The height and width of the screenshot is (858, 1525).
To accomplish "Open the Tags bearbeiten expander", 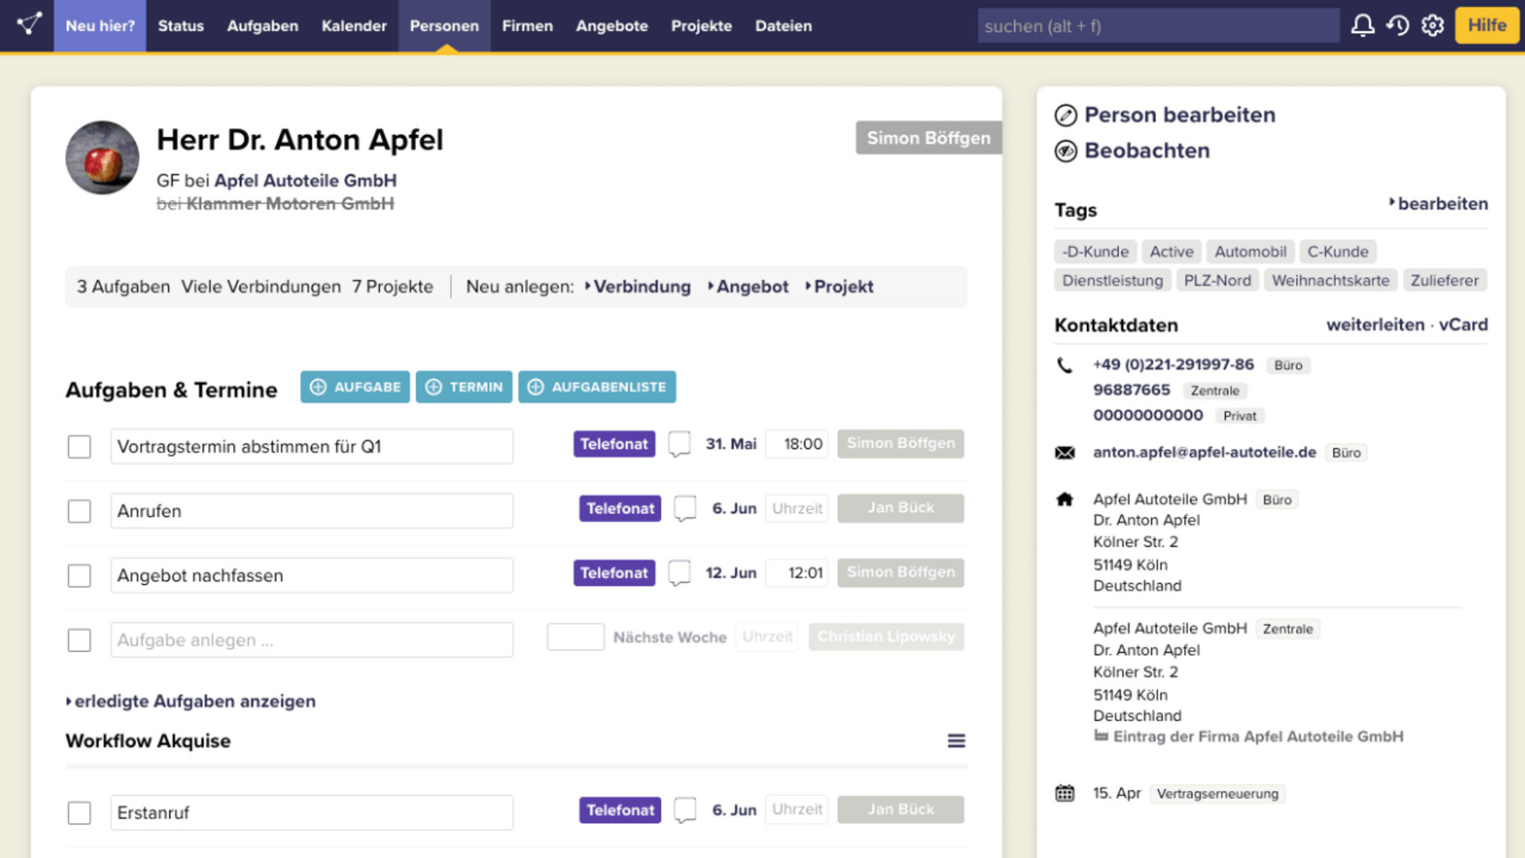I will click(x=1438, y=204).
